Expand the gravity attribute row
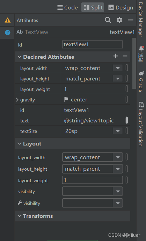Image resolution: width=146 pixels, height=241 pixels. pyautogui.click(x=17, y=100)
